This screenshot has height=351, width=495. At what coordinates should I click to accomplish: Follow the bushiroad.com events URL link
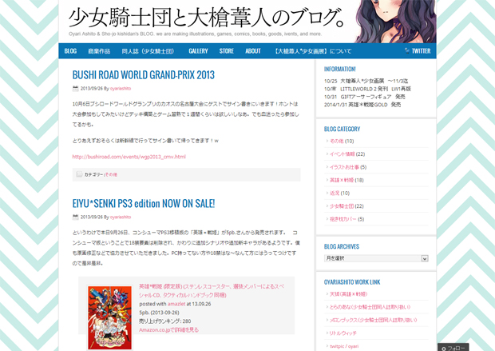129,157
